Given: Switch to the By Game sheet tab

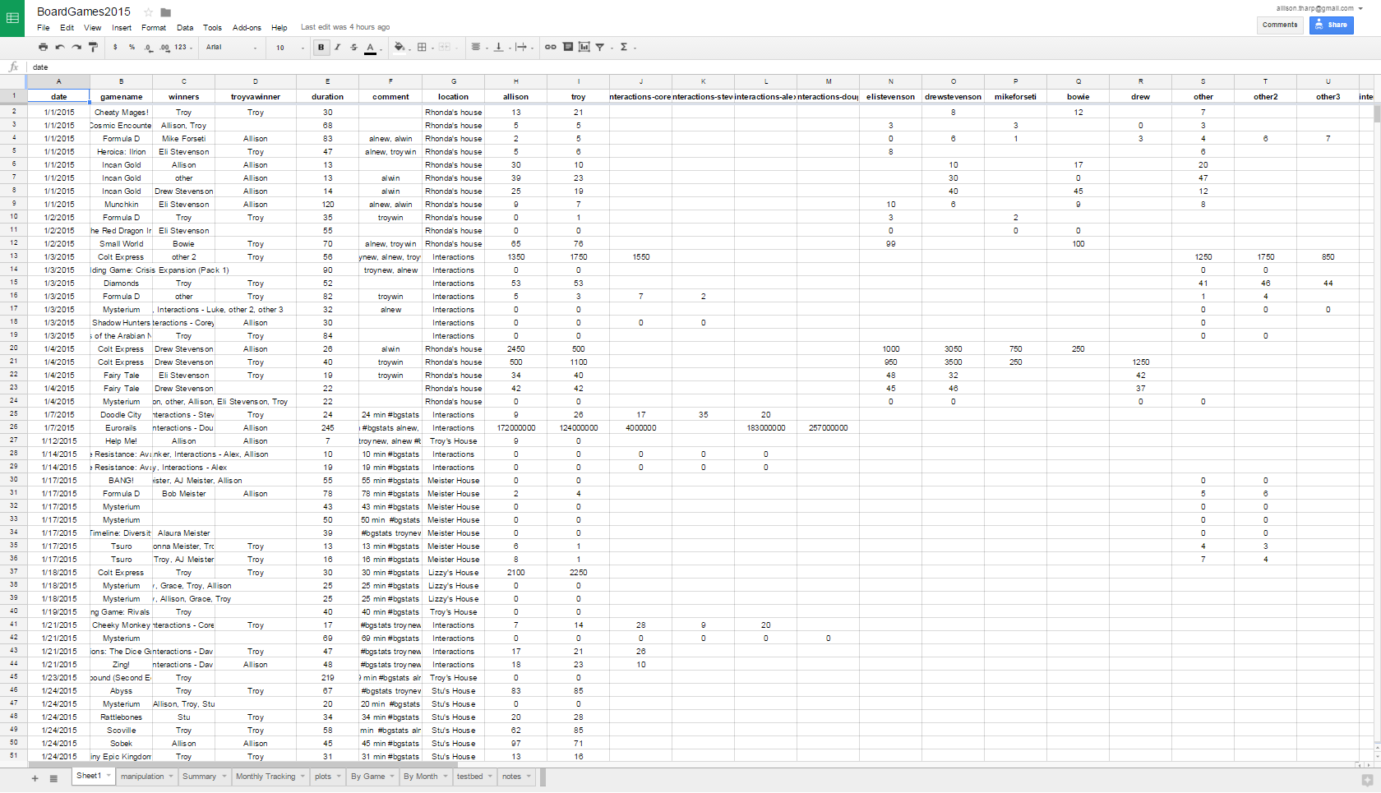Looking at the screenshot, I should pos(367,777).
